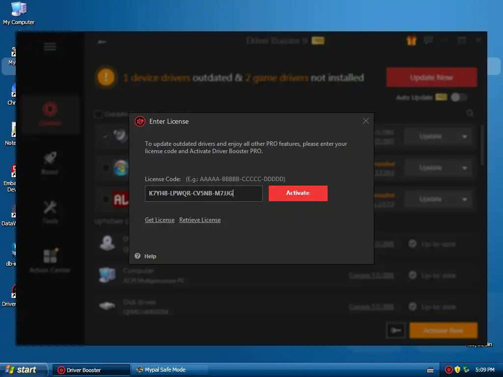Toggle the checkbox beside the globe driver icon
This screenshot has width=503, height=377.
click(x=106, y=168)
